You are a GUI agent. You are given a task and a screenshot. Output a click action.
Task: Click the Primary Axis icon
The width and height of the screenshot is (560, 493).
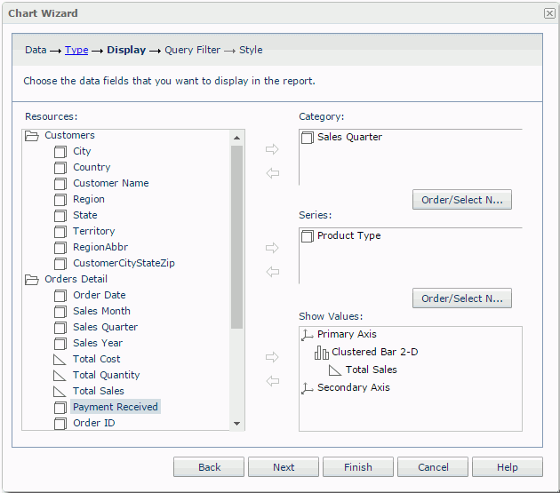308,335
